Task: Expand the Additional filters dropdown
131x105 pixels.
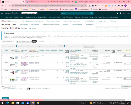Action: click(89, 46)
